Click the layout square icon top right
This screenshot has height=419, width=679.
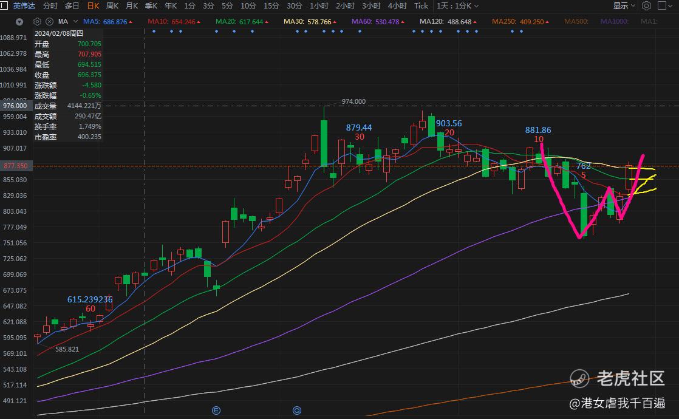click(x=661, y=5)
